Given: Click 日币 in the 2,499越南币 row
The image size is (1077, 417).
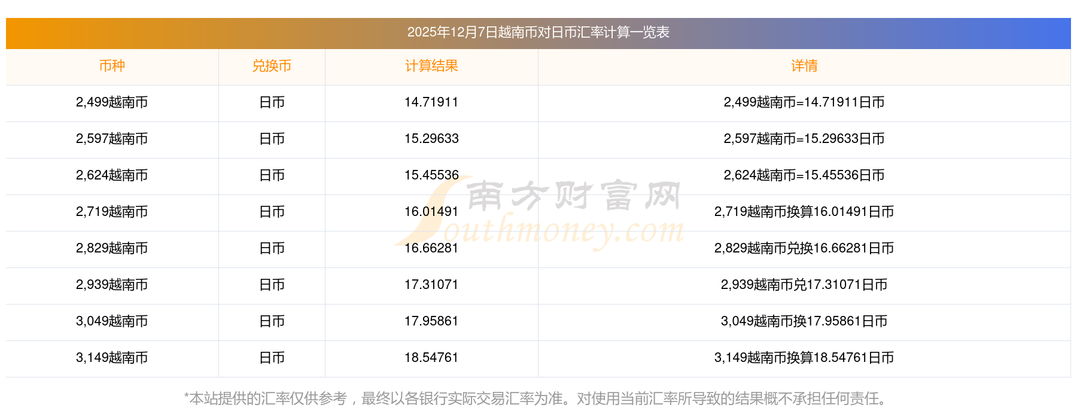Looking at the screenshot, I should pyautogui.click(x=272, y=102).
